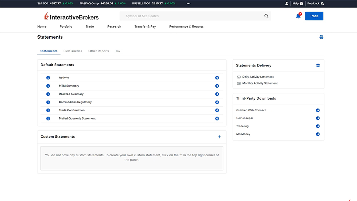Switch to the Tax tab
Image resolution: width=357 pixels, height=201 pixels.
coord(118,51)
